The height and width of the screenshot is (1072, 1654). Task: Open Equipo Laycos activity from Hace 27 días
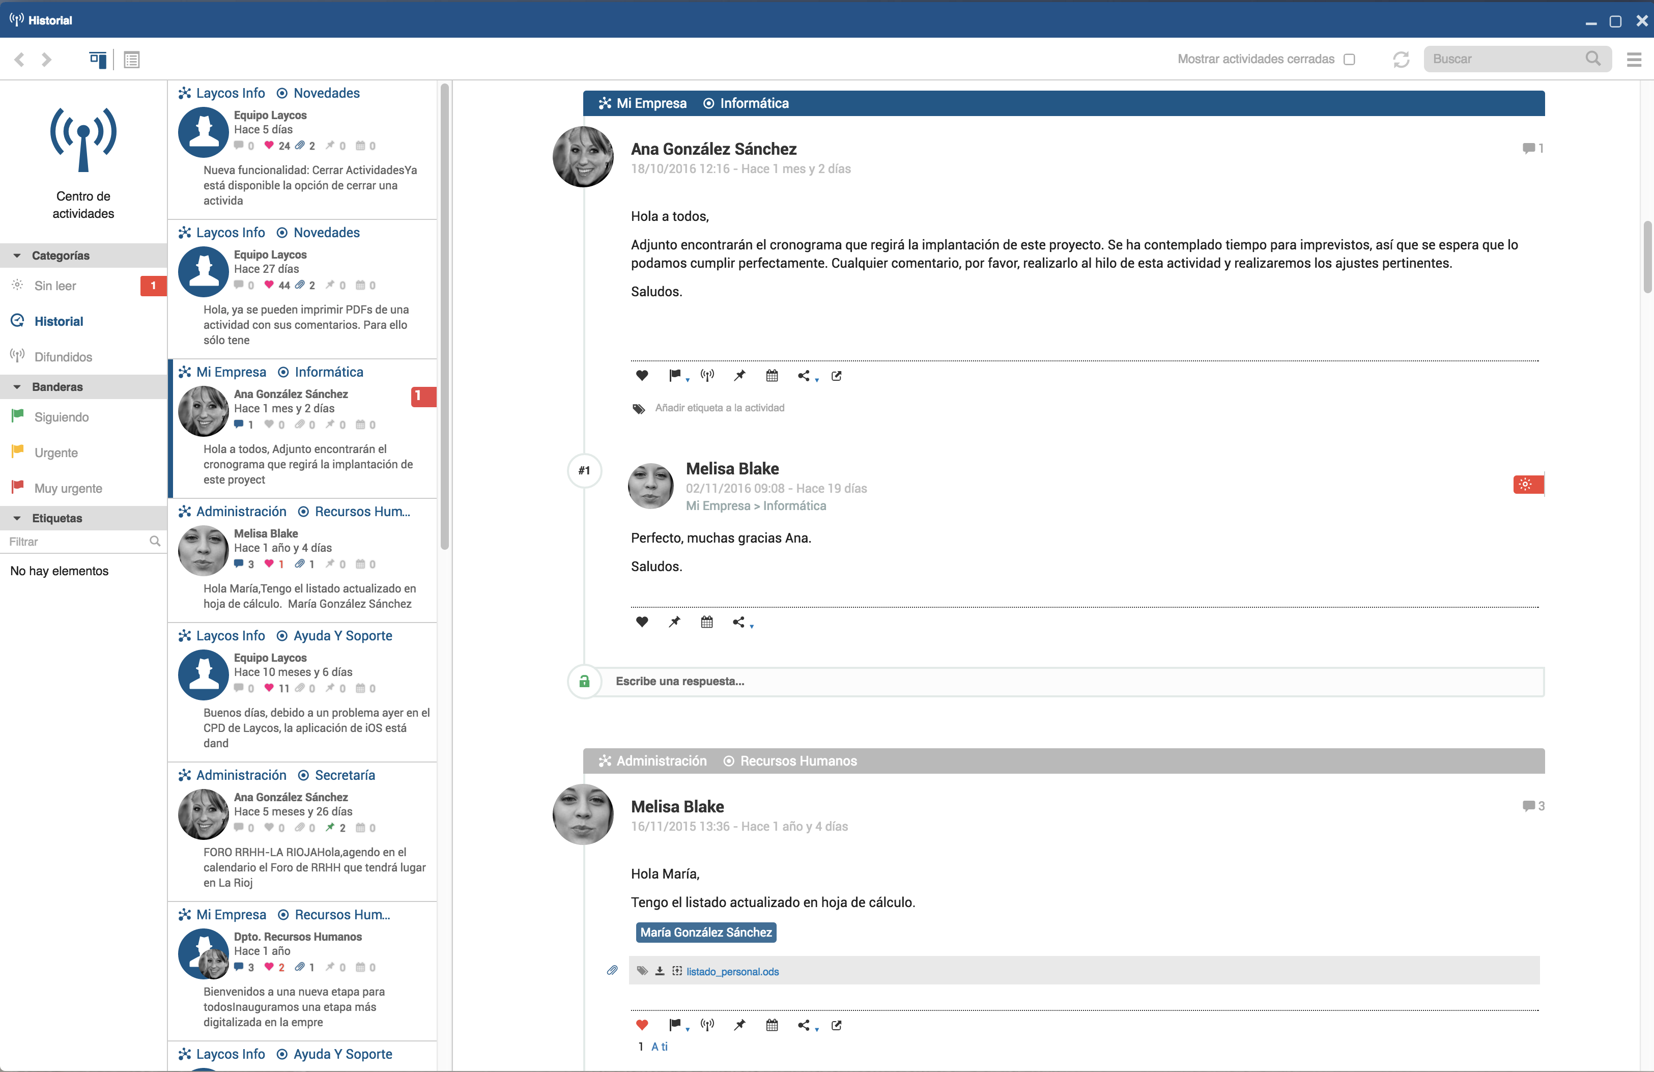click(x=303, y=289)
